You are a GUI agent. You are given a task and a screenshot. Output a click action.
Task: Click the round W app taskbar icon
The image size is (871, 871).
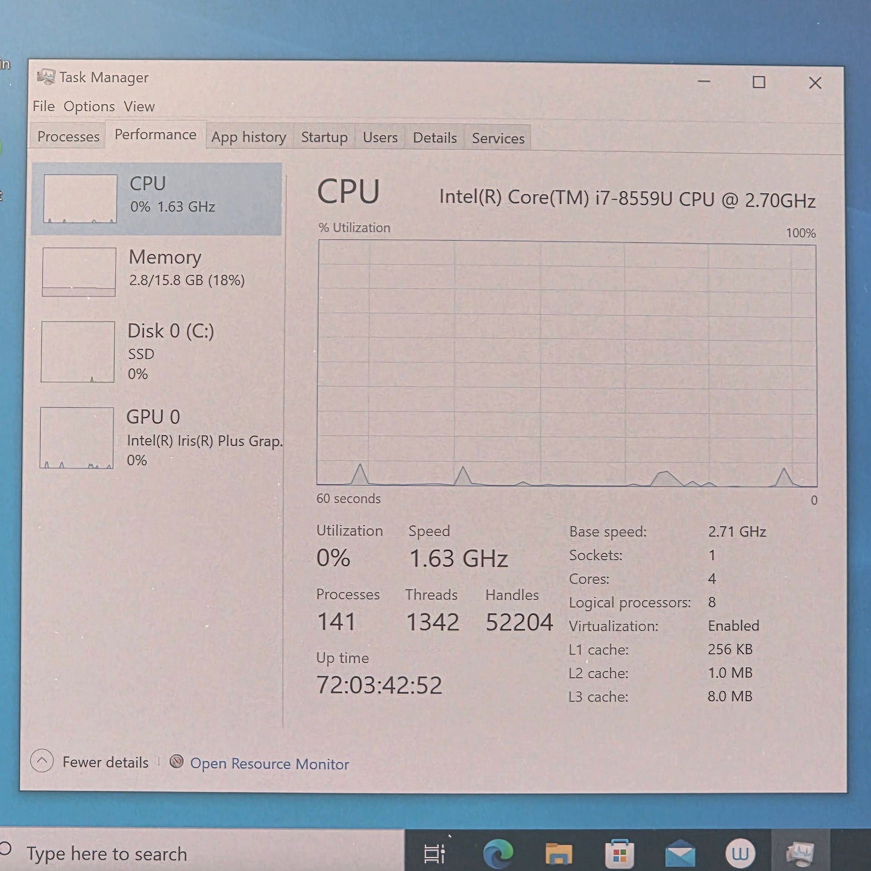point(740,854)
